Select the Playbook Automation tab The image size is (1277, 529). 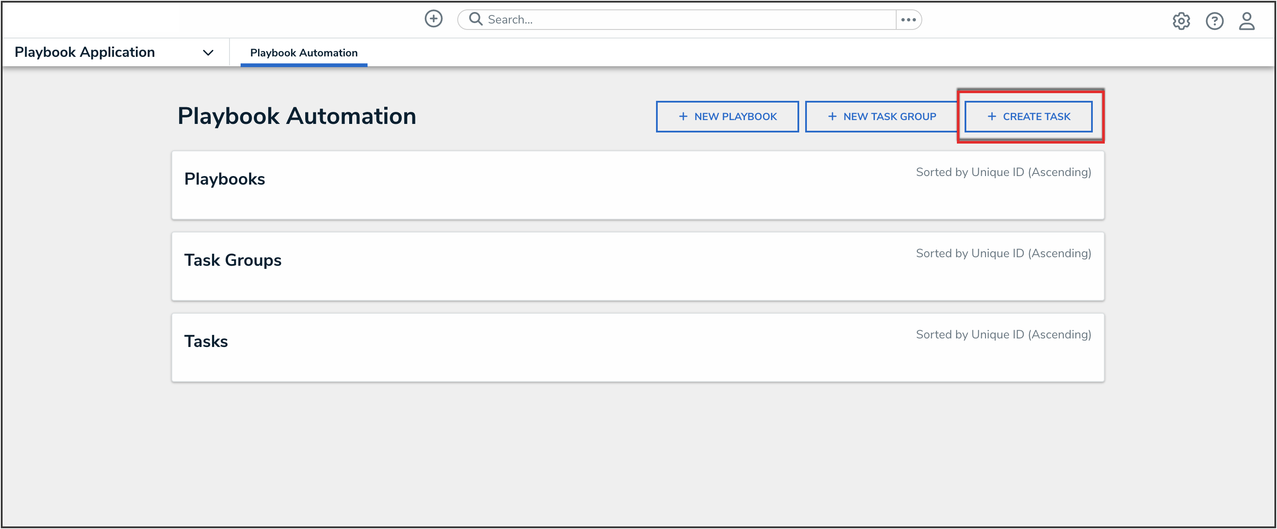[303, 53]
